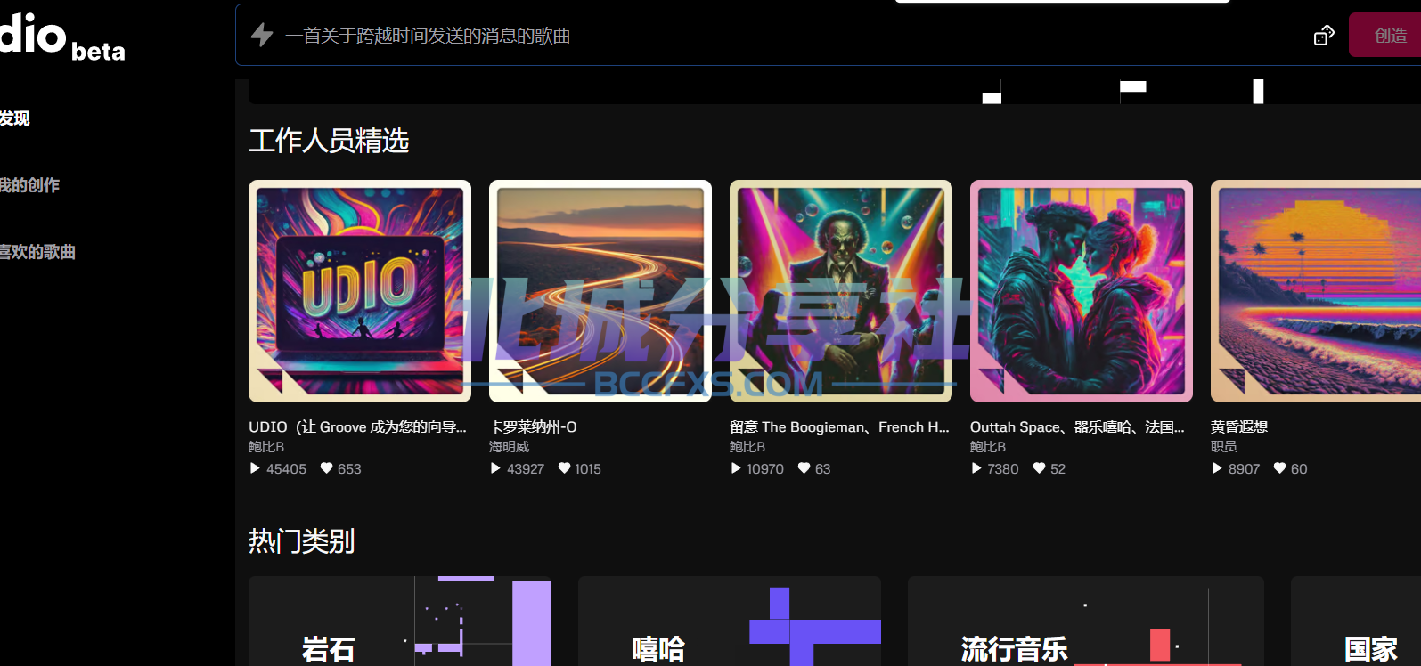Click the 留意 The Boogieman title
Screen dimensions: 1421x666
tap(839, 427)
